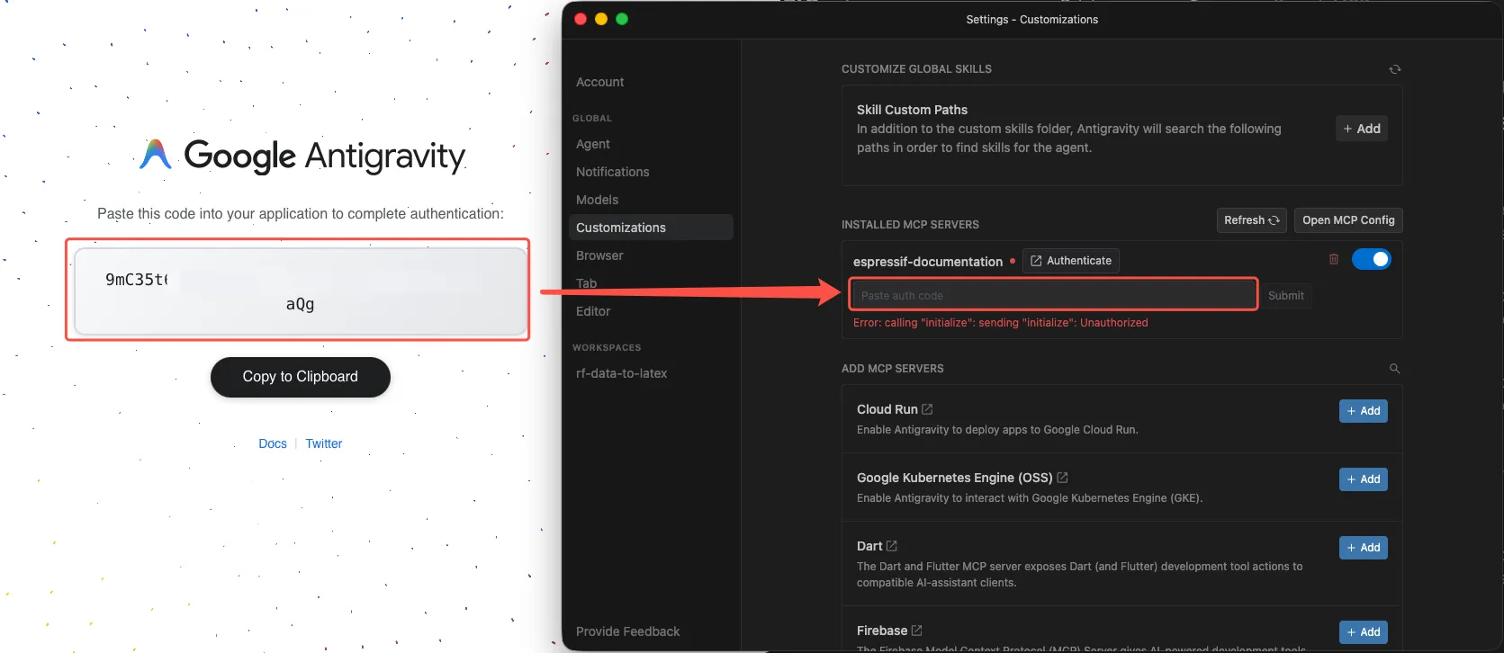
Task: Open the Account settings section
Action: 600,82
